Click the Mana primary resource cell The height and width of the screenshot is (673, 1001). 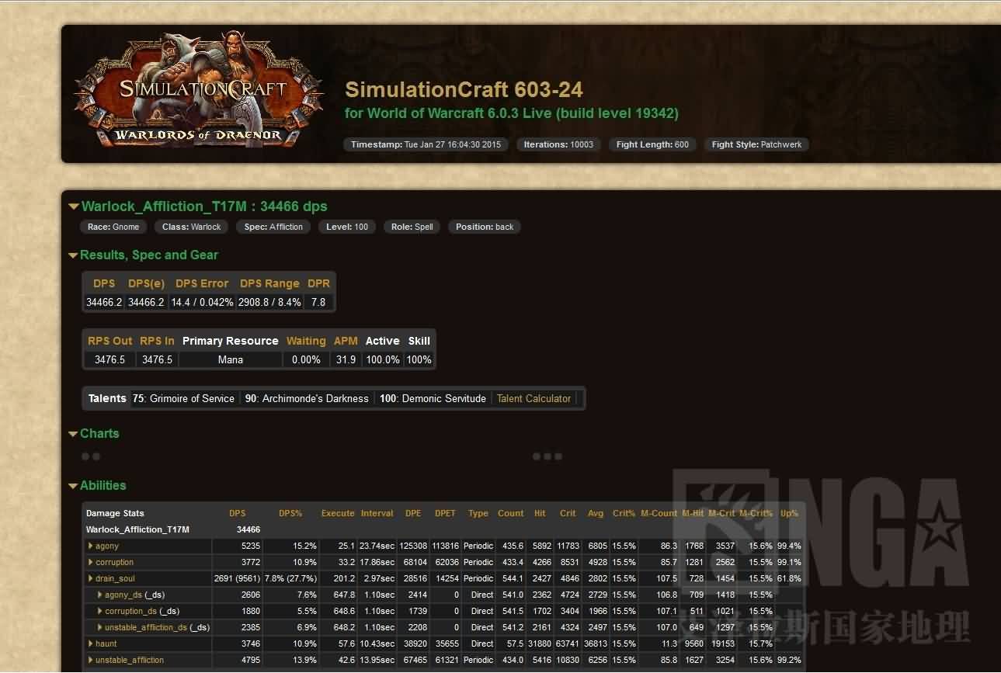[x=230, y=359]
